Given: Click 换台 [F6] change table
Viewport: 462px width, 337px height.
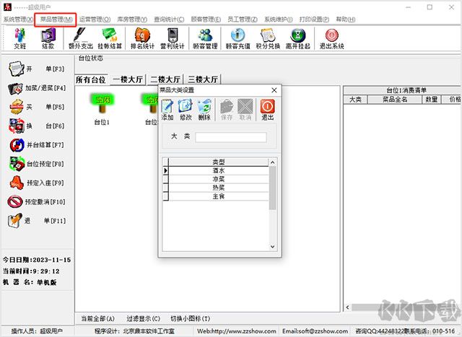Looking at the screenshot, I should click(x=36, y=126).
